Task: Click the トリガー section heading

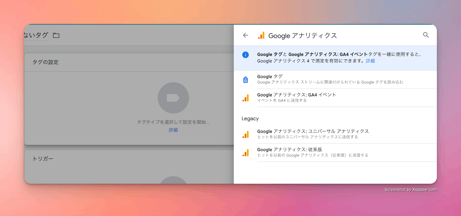Action: tap(43, 159)
